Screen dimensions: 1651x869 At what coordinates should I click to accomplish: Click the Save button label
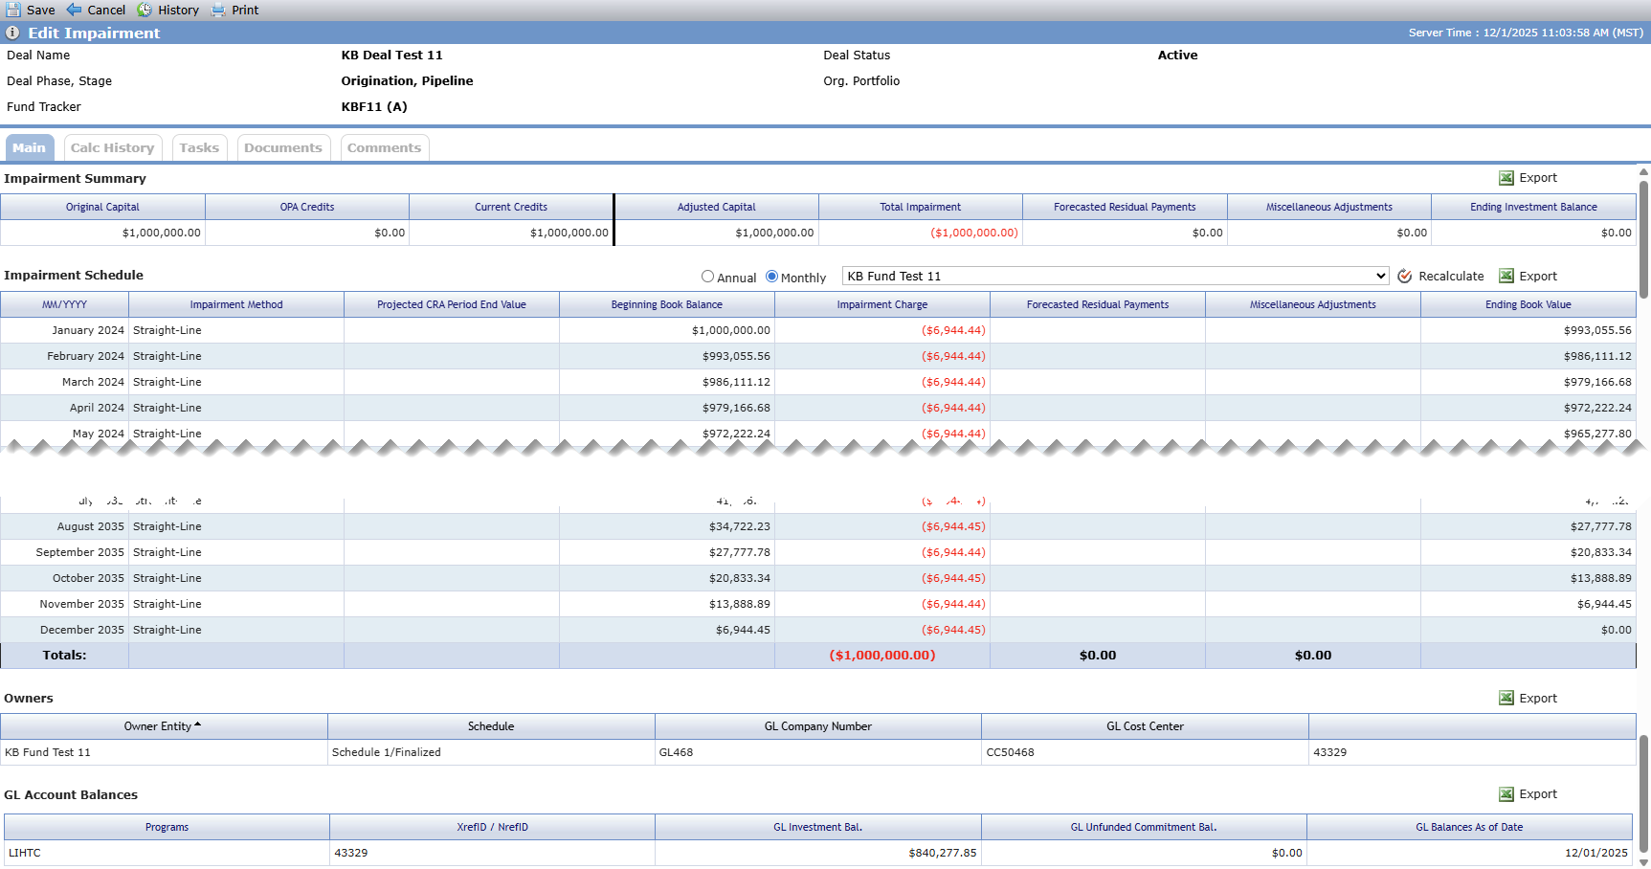tap(41, 10)
